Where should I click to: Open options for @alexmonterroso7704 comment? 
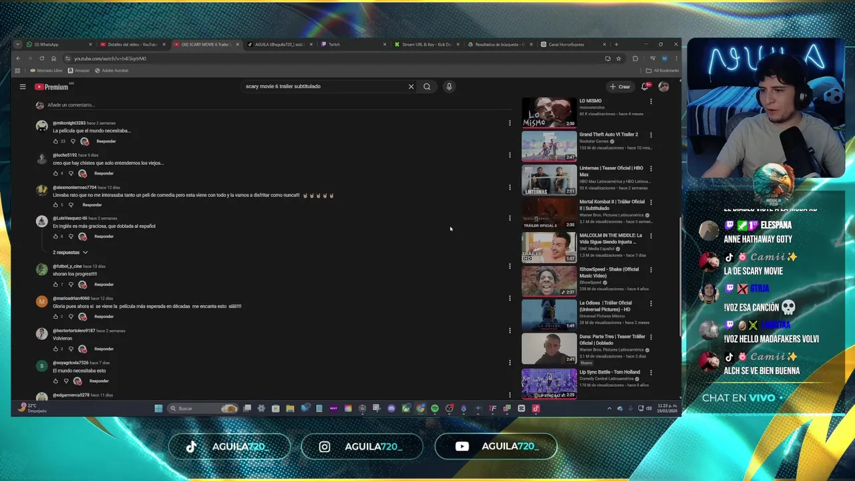[510, 187]
